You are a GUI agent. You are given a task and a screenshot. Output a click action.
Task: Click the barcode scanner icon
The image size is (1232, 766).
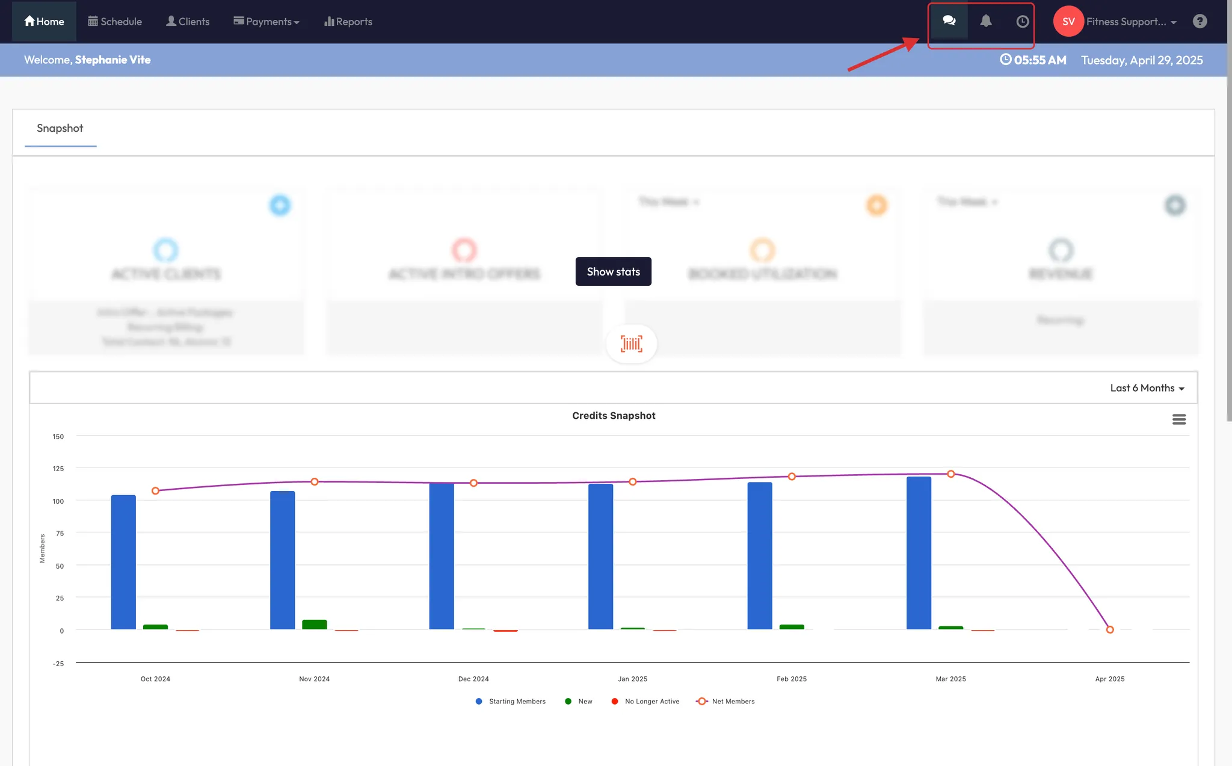coord(631,344)
